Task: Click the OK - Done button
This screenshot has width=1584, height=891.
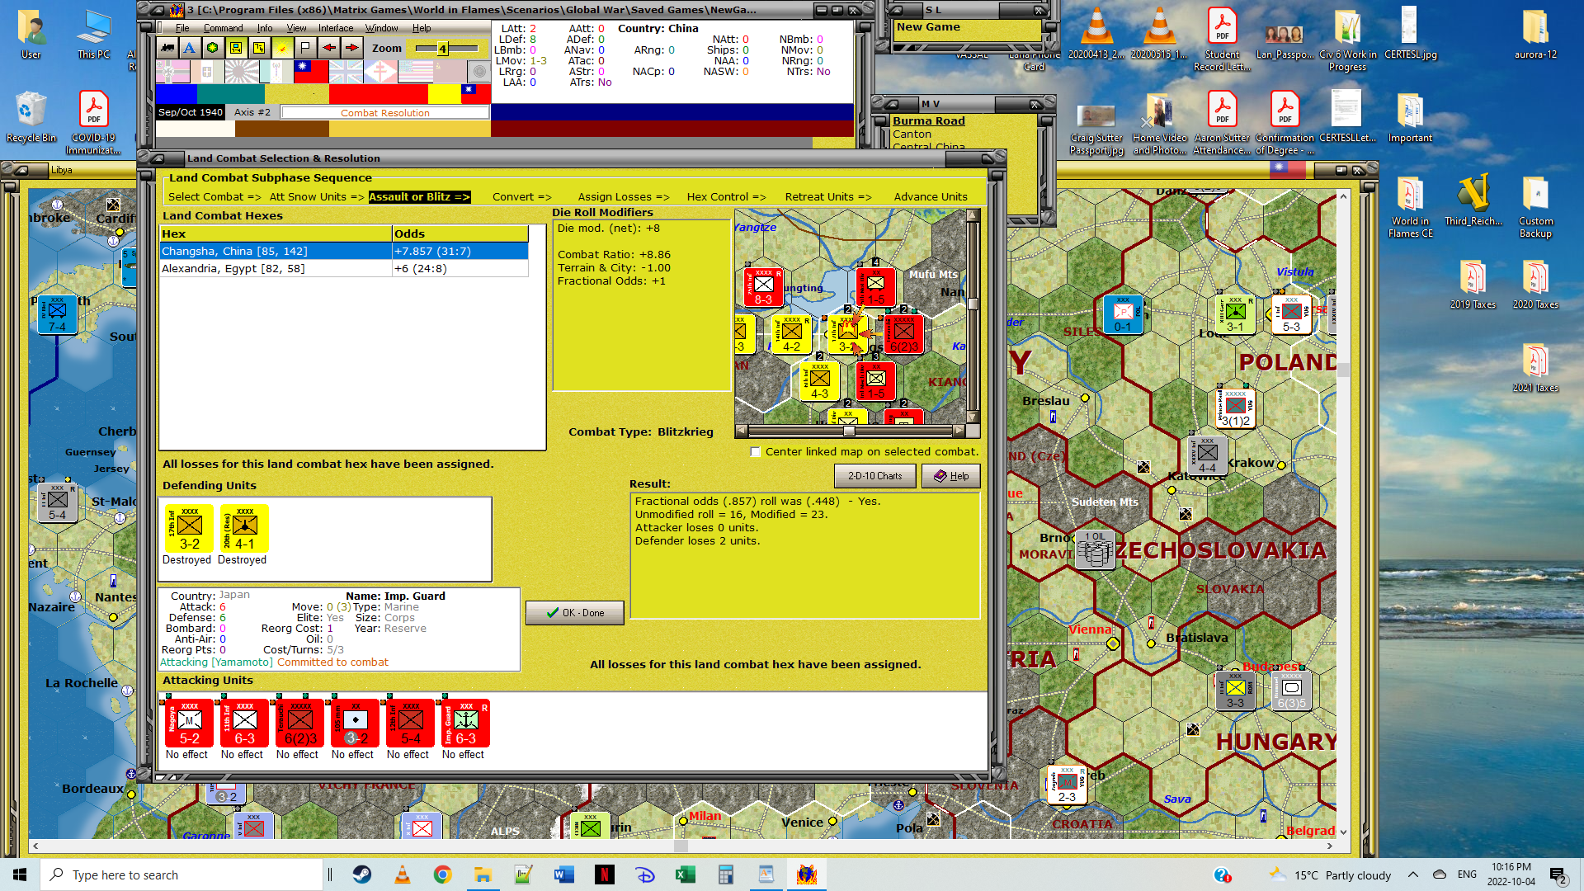Action: pos(575,613)
